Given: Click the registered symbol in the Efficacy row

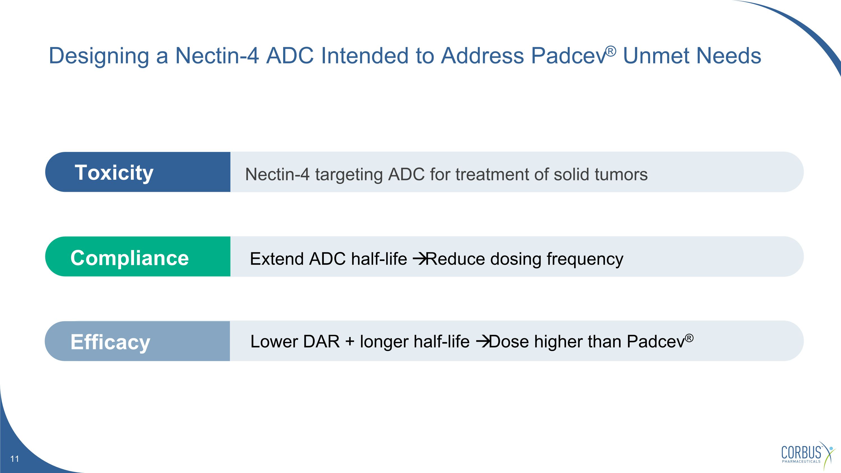Looking at the screenshot, I should pyautogui.click(x=689, y=338).
